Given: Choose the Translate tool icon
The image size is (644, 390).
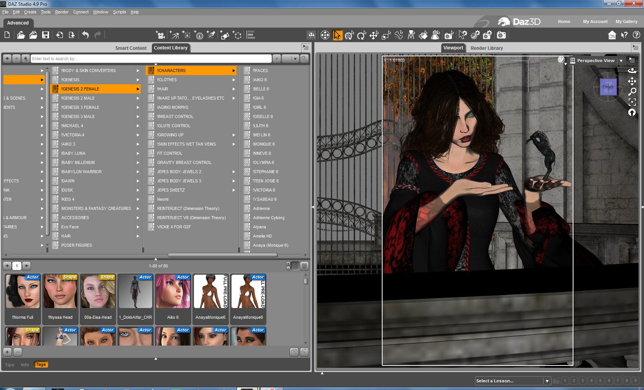Looking at the screenshot, I should click(x=374, y=35).
